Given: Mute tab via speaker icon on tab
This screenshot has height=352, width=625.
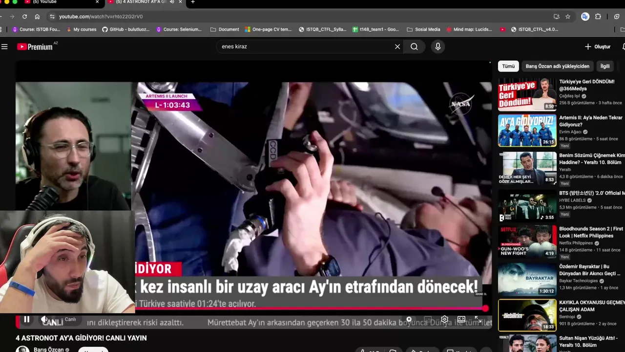Looking at the screenshot, I should click(172, 2).
